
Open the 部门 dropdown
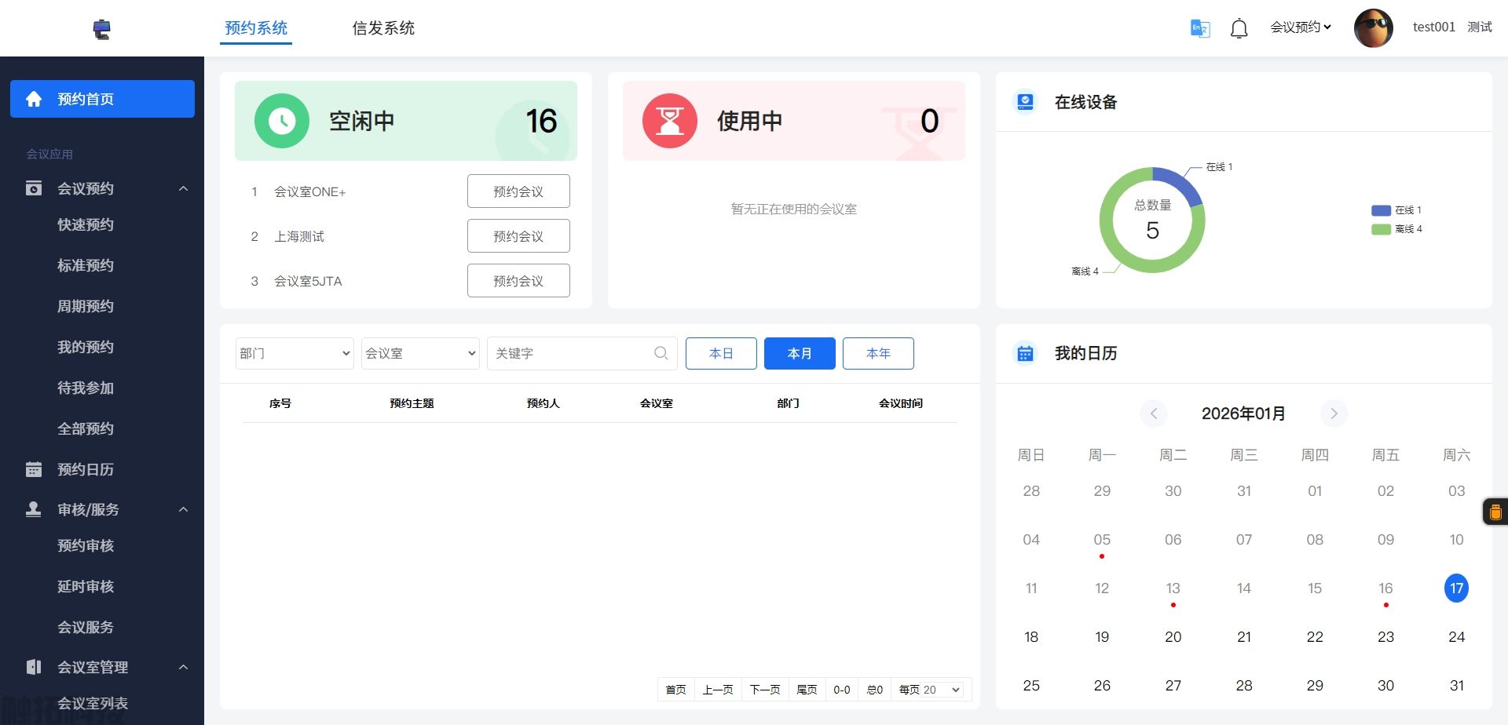[294, 353]
